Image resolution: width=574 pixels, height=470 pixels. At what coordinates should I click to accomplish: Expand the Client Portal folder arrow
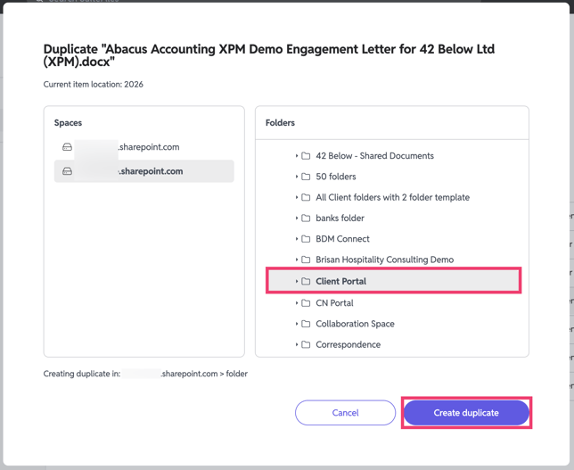(297, 282)
